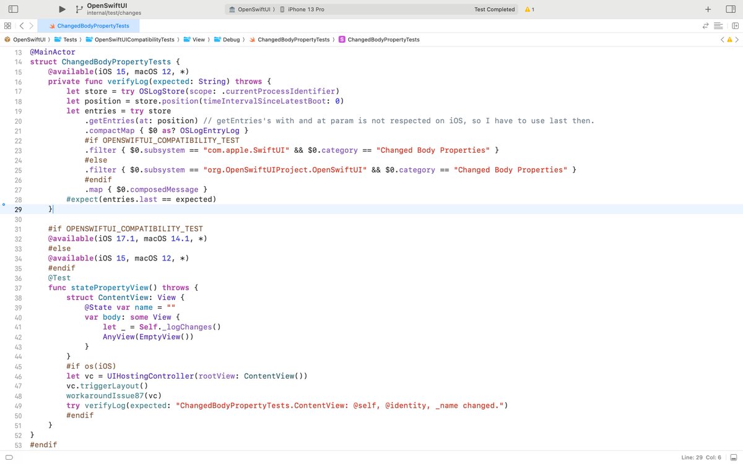The image size is (743, 464).
Task: Open the ChangedBodyPropertyTests struct breadcrumb
Action: 379,39
